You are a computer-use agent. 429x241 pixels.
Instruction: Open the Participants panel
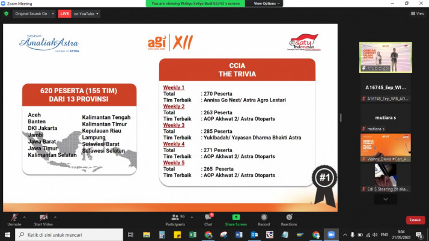pyautogui.click(x=176, y=217)
